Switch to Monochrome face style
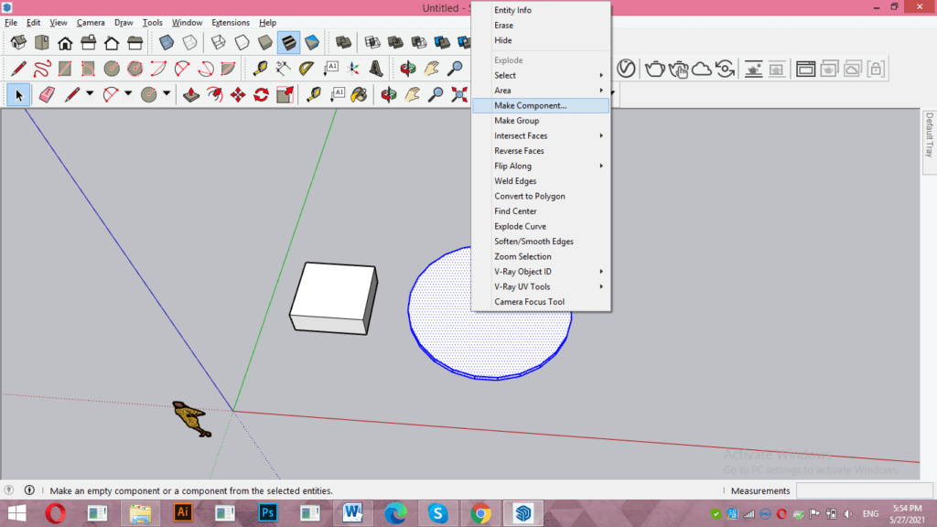 click(310, 42)
